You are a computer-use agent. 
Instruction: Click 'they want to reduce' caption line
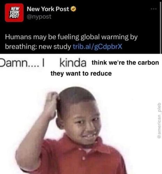(81, 73)
